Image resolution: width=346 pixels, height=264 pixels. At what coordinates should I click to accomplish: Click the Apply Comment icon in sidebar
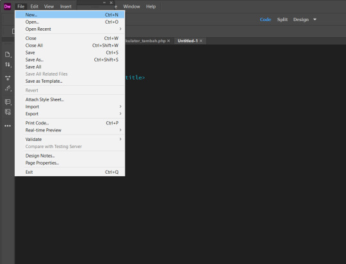[8, 102]
